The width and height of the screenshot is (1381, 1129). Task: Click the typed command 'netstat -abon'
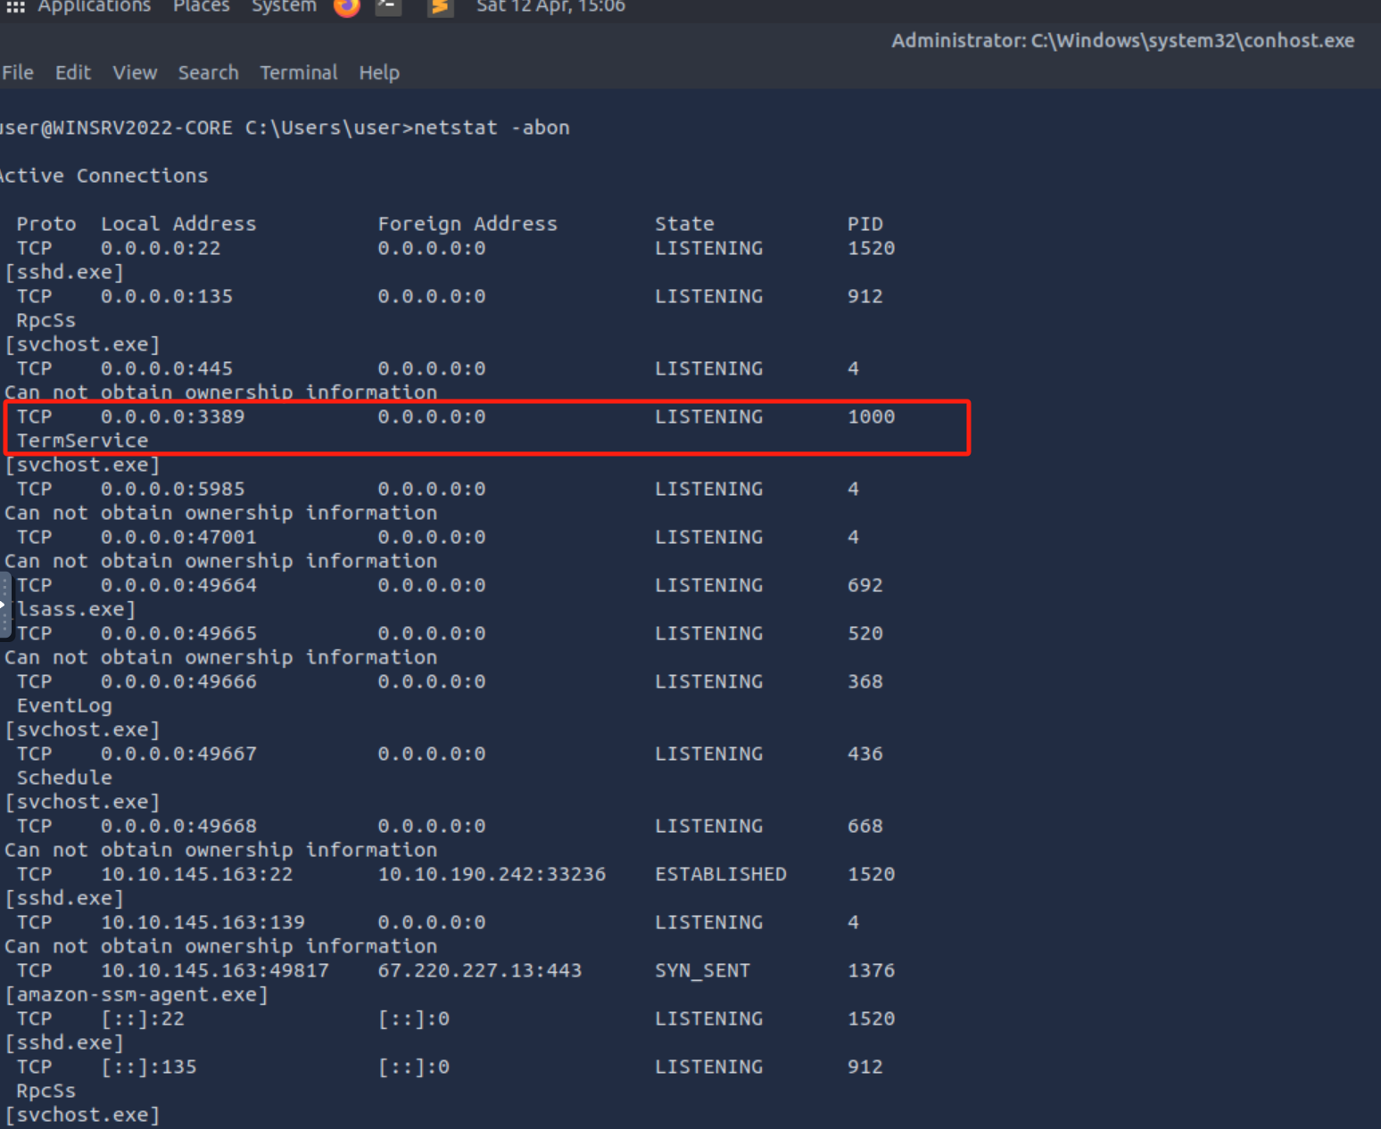pyautogui.click(x=492, y=128)
